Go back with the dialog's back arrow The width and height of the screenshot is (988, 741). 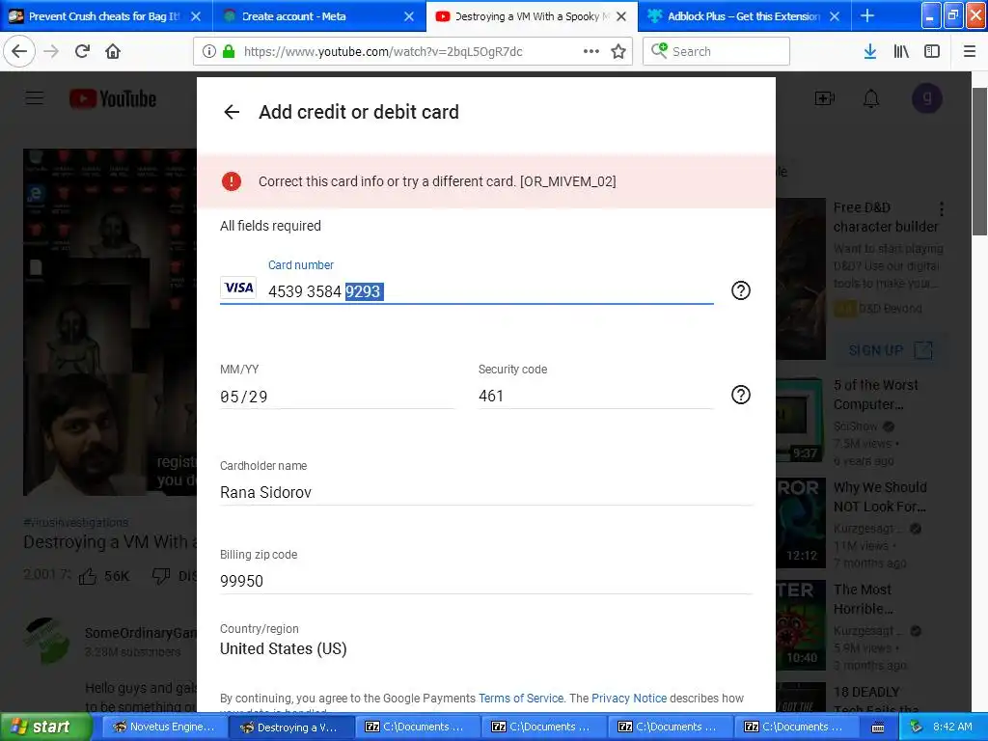pyautogui.click(x=232, y=112)
